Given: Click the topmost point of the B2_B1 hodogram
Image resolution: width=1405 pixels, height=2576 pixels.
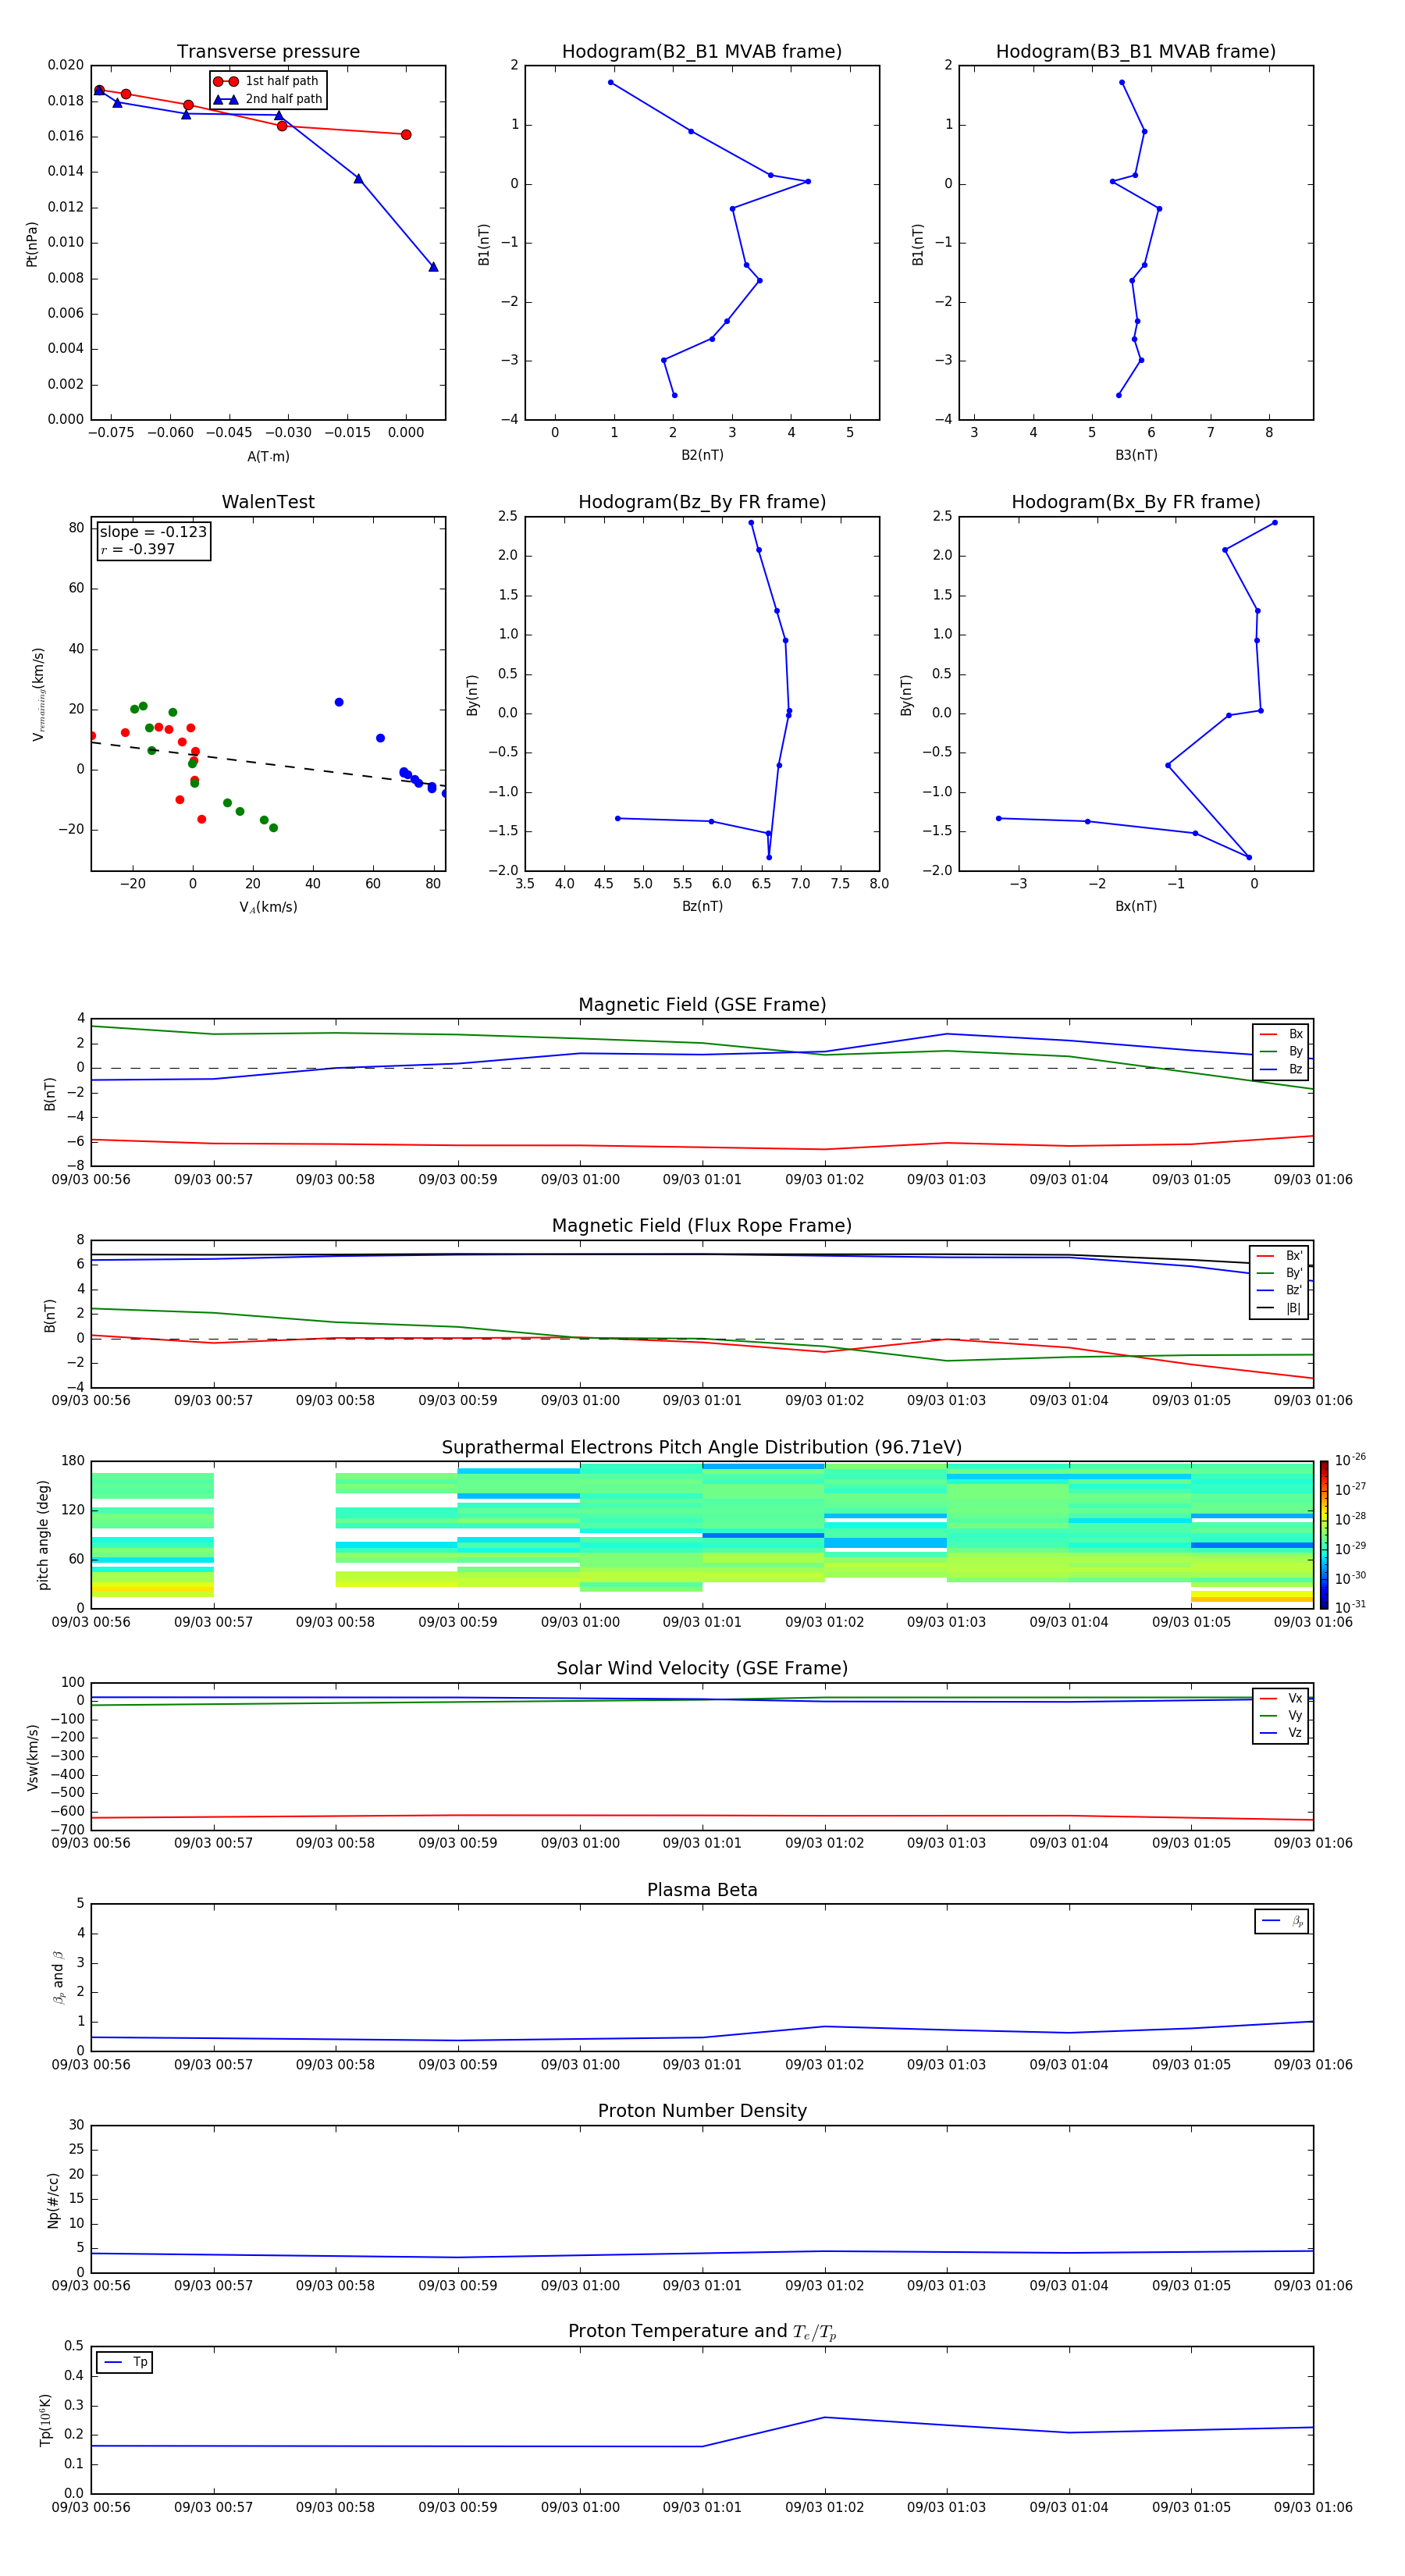Looking at the screenshot, I should pyautogui.click(x=610, y=82).
